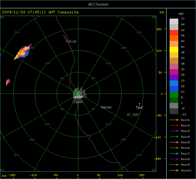Click the Rain2 red arrow icon
This screenshot has width=196, height=179.
coord(174,125)
